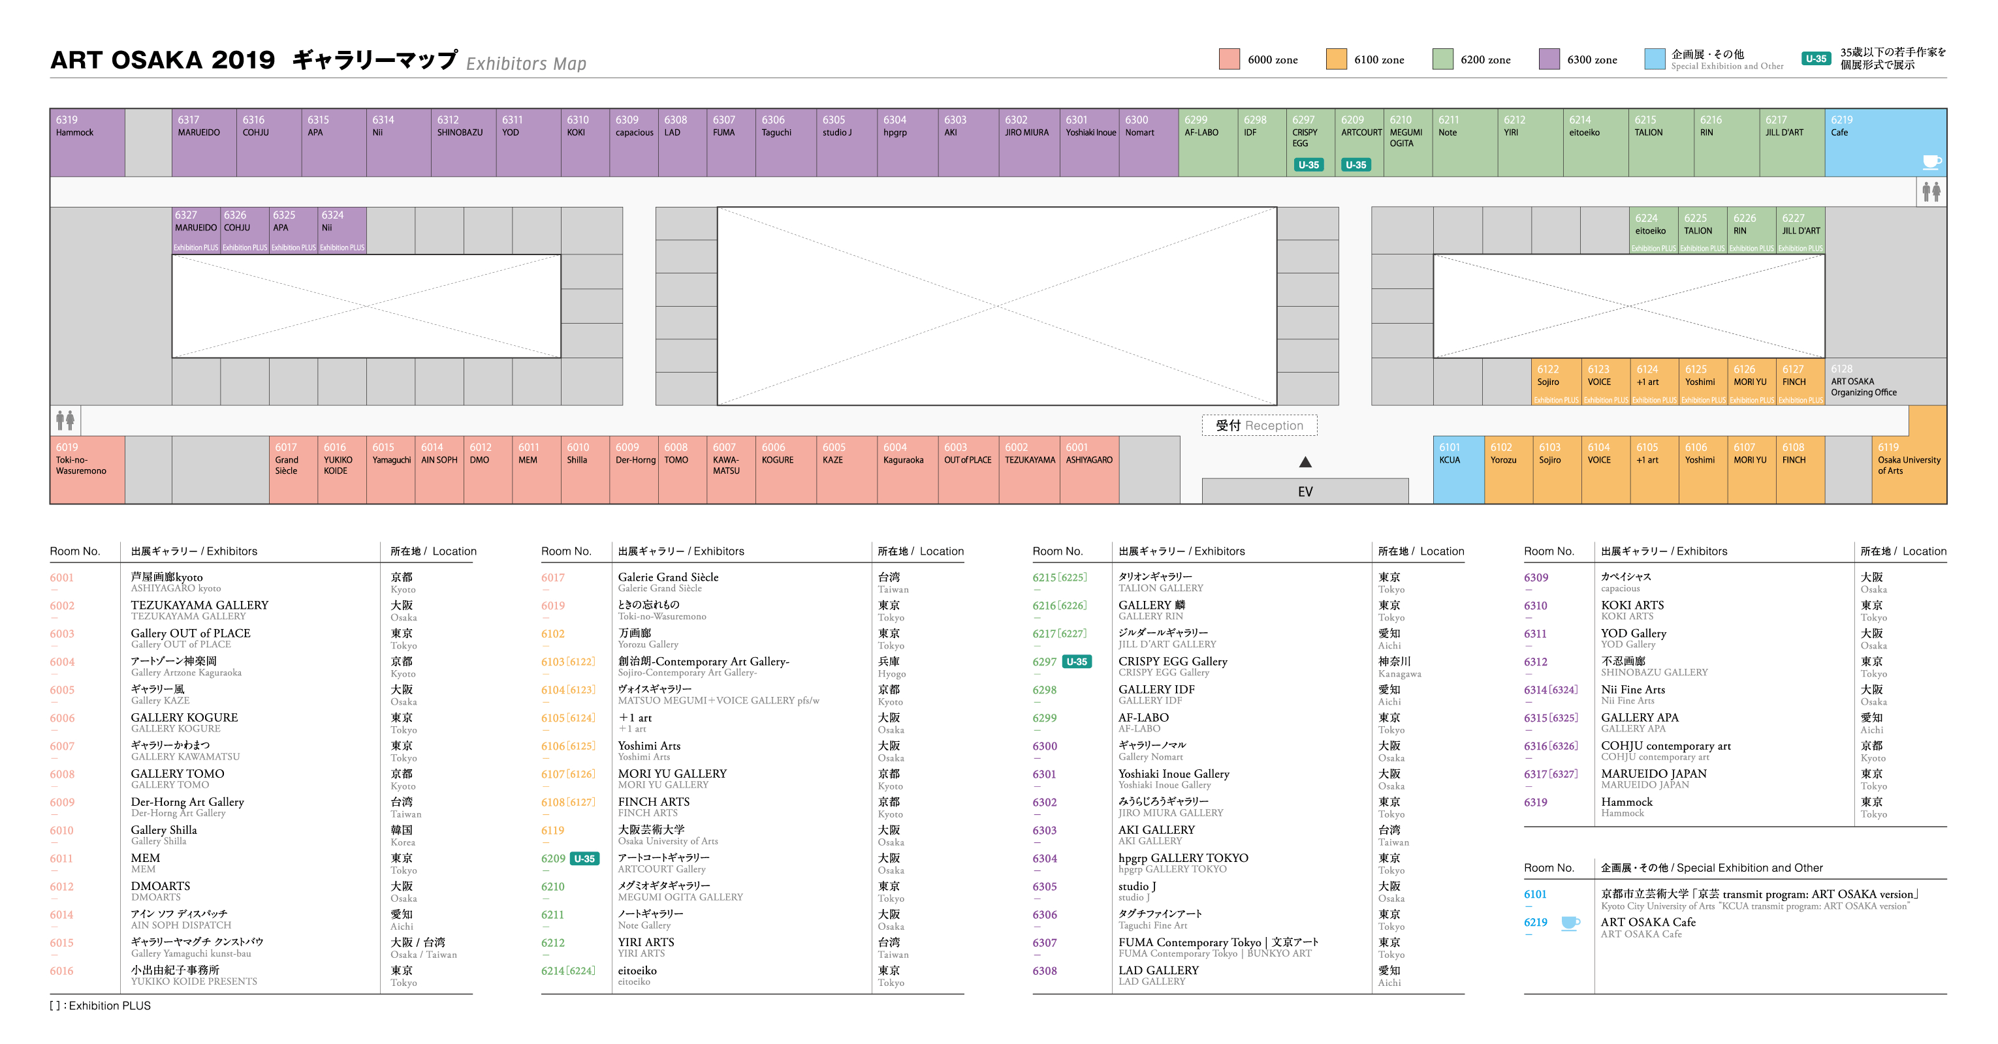Select room 6101 KCUA booth

(1458, 470)
